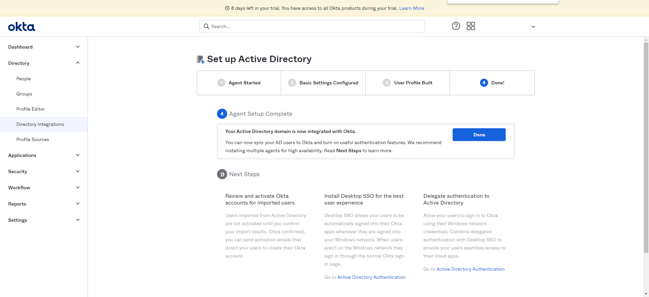The width and height of the screenshot is (649, 297).
Task: Expand the Workflow menu chevron
Action: tap(78, 188)
